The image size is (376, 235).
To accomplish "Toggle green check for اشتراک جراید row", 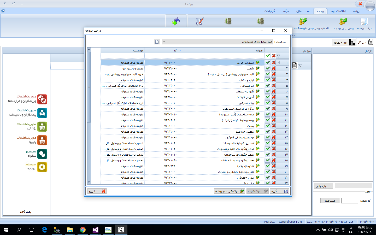I will coord(268,63).
